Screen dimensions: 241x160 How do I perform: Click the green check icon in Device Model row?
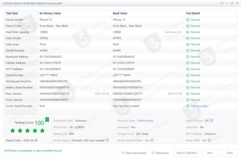(x=188, y=20)
